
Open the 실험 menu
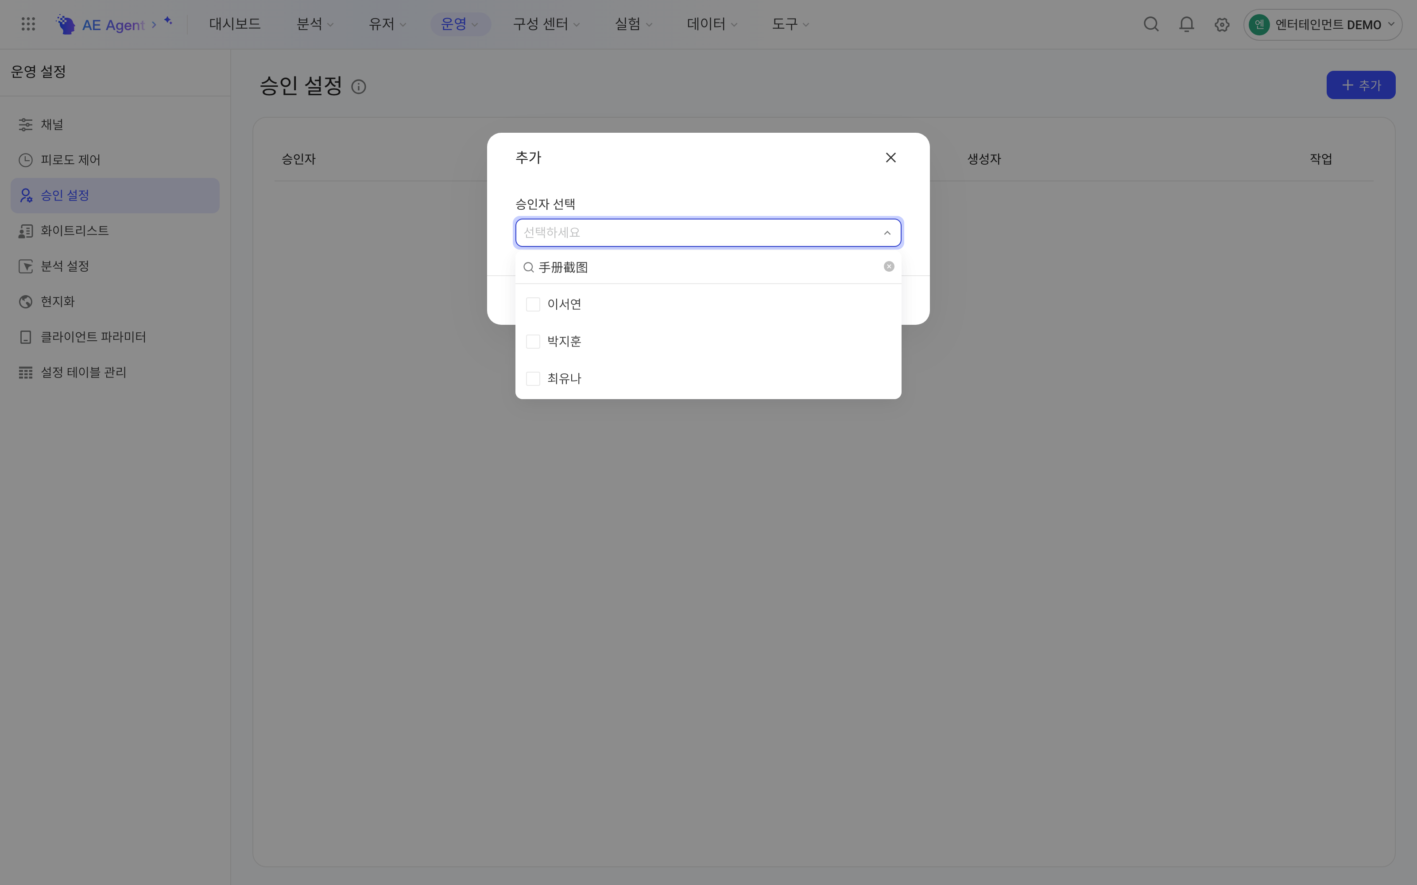tap(633, 24)
